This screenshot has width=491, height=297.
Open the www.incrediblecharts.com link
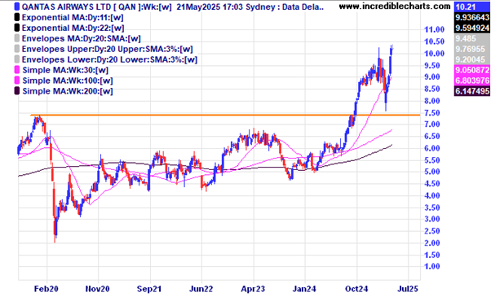click(x=395, y=6)
